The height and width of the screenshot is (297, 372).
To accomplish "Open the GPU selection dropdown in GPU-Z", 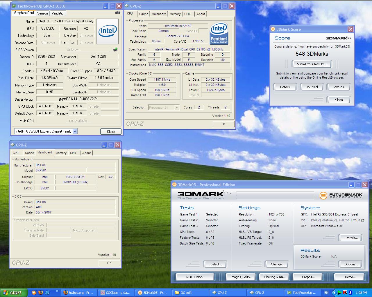I will 75,131.
